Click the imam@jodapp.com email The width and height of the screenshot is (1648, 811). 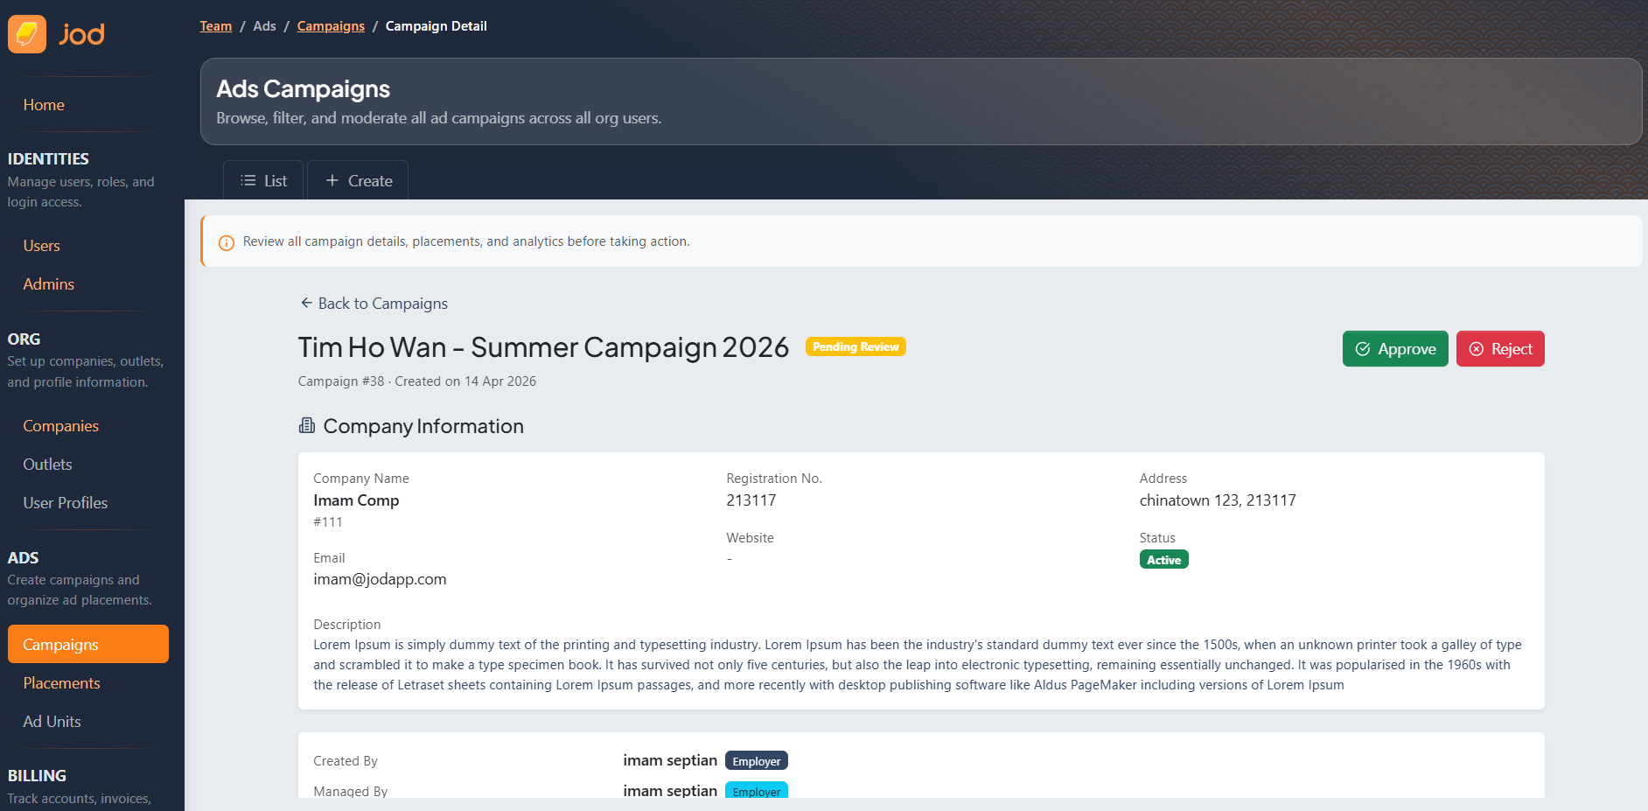[x=380, y=579]
